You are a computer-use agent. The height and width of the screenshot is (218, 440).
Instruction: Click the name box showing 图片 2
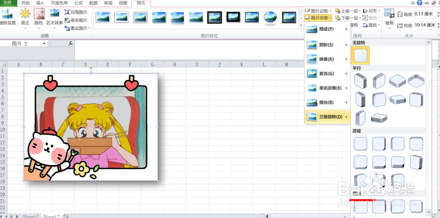(x=21, y=44)
